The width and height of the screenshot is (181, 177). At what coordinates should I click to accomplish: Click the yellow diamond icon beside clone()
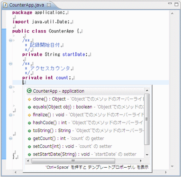pos(29,99)
